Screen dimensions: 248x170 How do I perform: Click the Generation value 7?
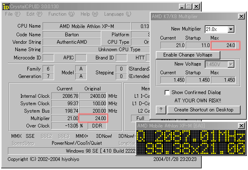48,76
